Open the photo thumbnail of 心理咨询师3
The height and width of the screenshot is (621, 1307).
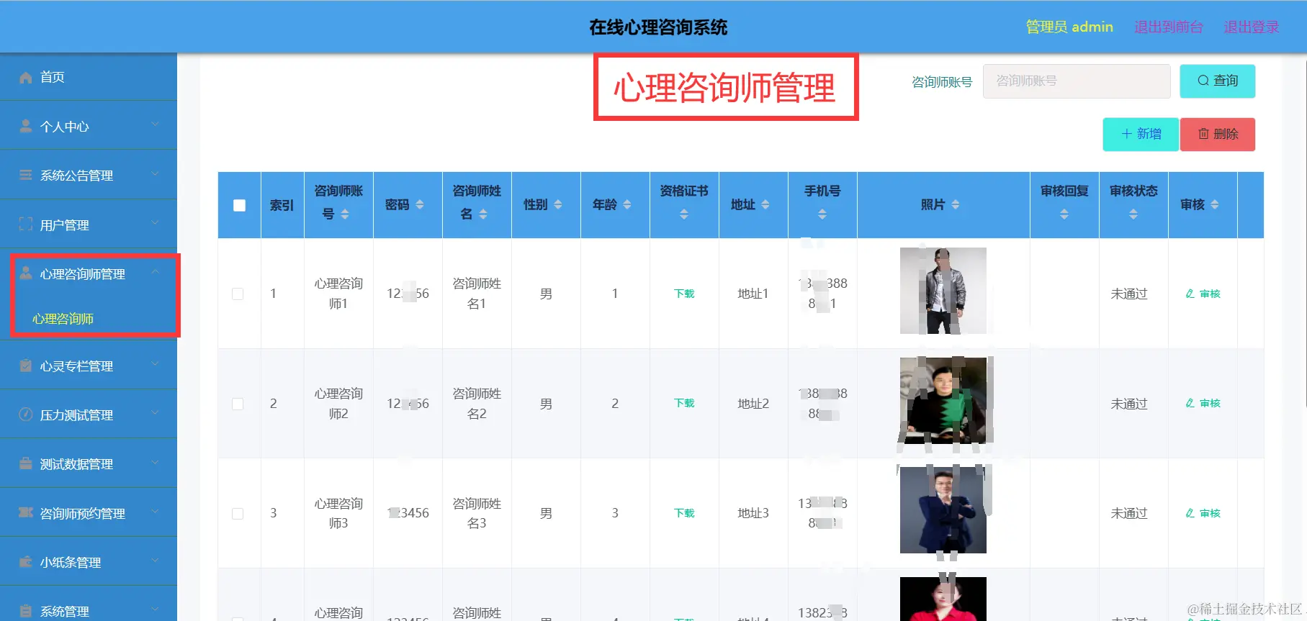point(943,510)
